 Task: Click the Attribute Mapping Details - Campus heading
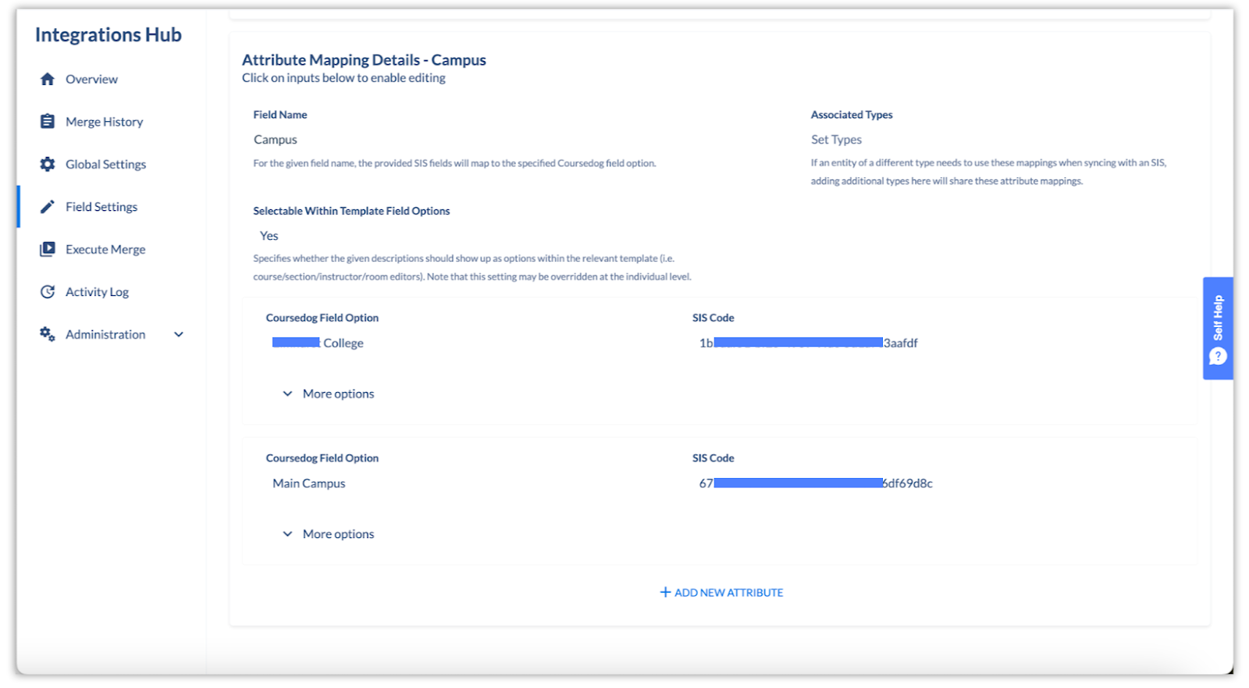tap(364, 60)
